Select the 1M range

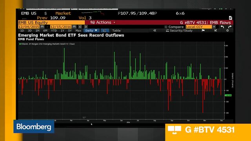37,31
